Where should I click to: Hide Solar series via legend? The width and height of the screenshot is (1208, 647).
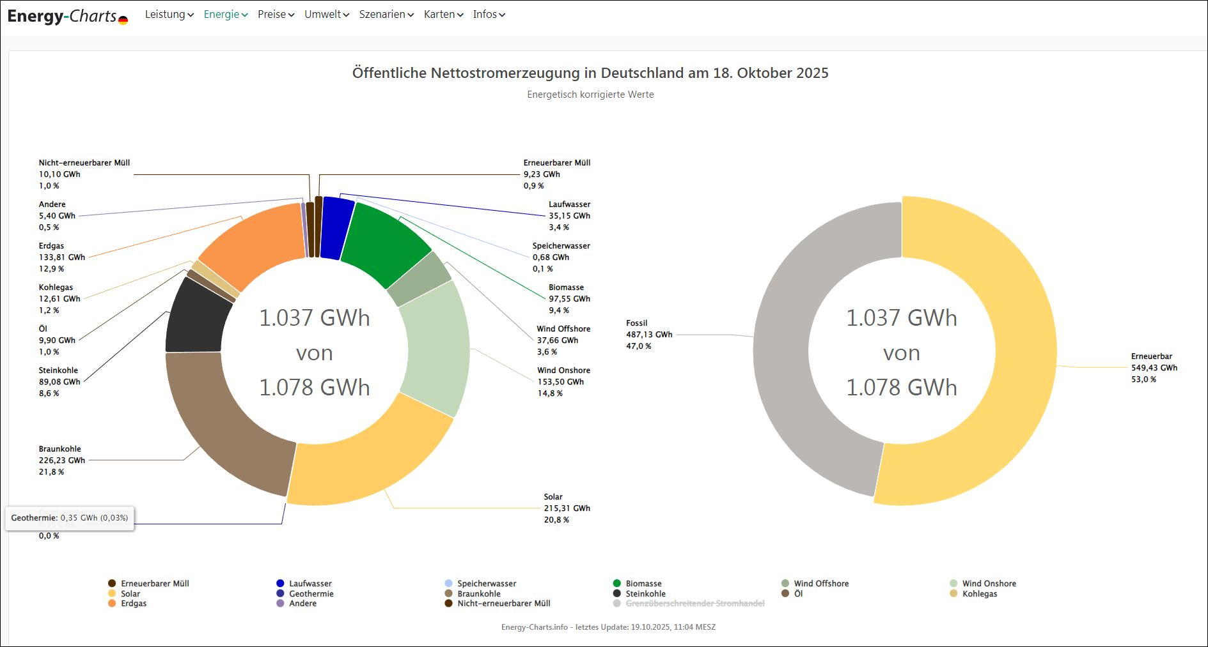click(x=130, y=593)
